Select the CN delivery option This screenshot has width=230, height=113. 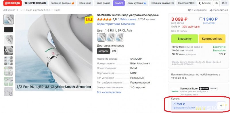114,51
